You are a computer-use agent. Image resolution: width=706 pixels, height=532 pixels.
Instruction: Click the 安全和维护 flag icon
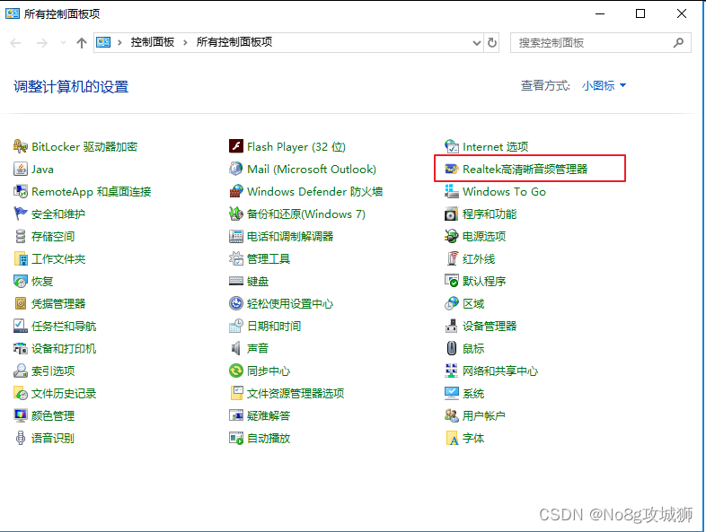click(x=21, y=214)
